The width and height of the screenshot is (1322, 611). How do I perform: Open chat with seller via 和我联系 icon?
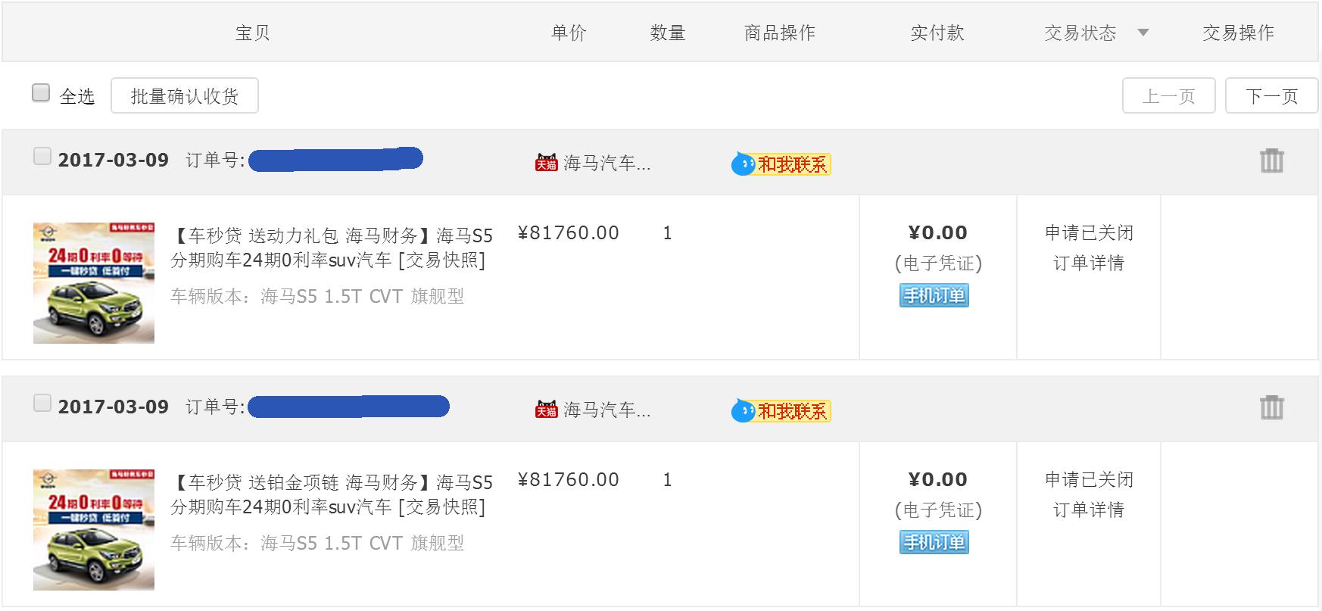pyautogui.click(x=780, y=164)
